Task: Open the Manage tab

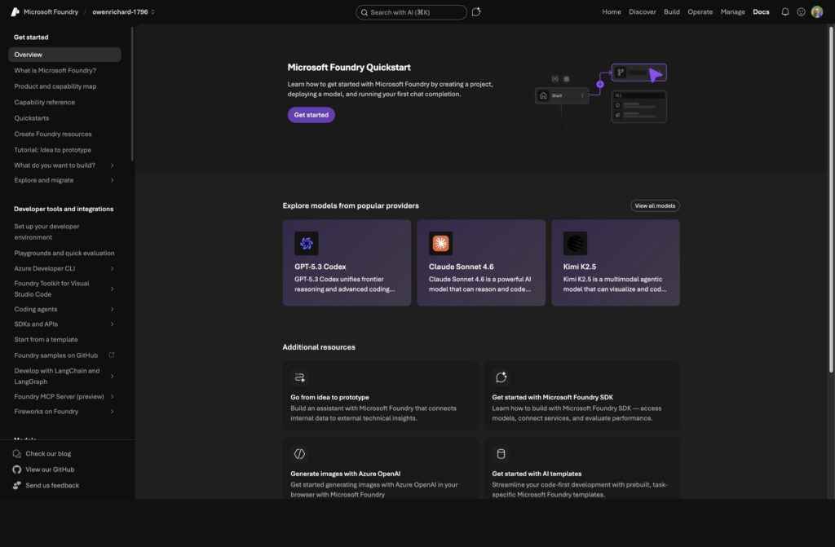Action: click(733, 11)
